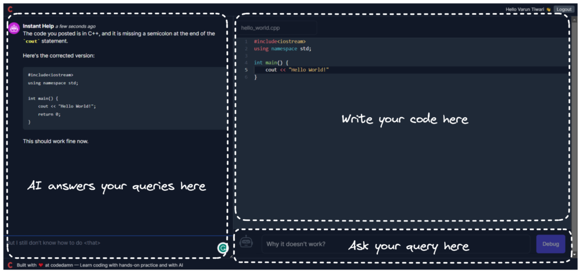Click the '#include<iostream>' line in the editor

coord(280,41)
